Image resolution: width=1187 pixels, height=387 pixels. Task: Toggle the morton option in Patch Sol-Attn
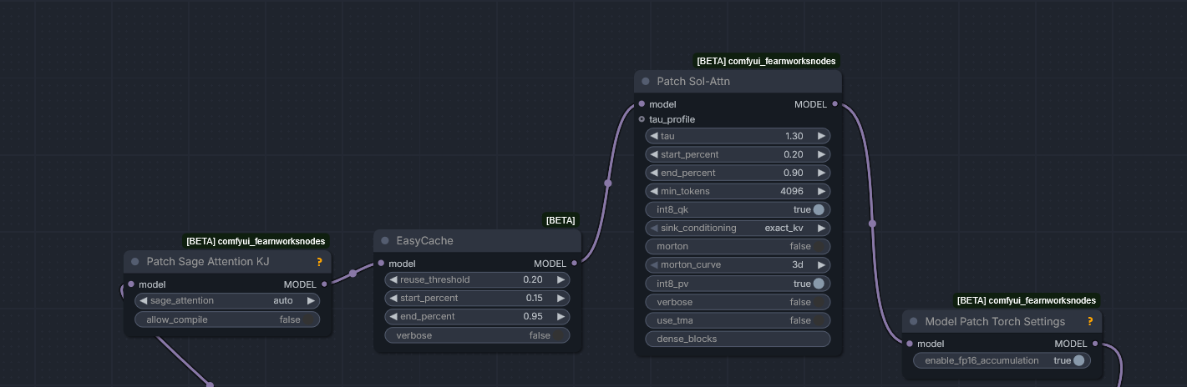coord(738,246)
